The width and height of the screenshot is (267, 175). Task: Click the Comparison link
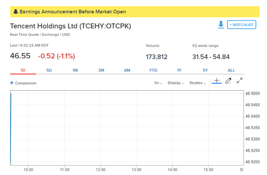click(x=26, y=83)
